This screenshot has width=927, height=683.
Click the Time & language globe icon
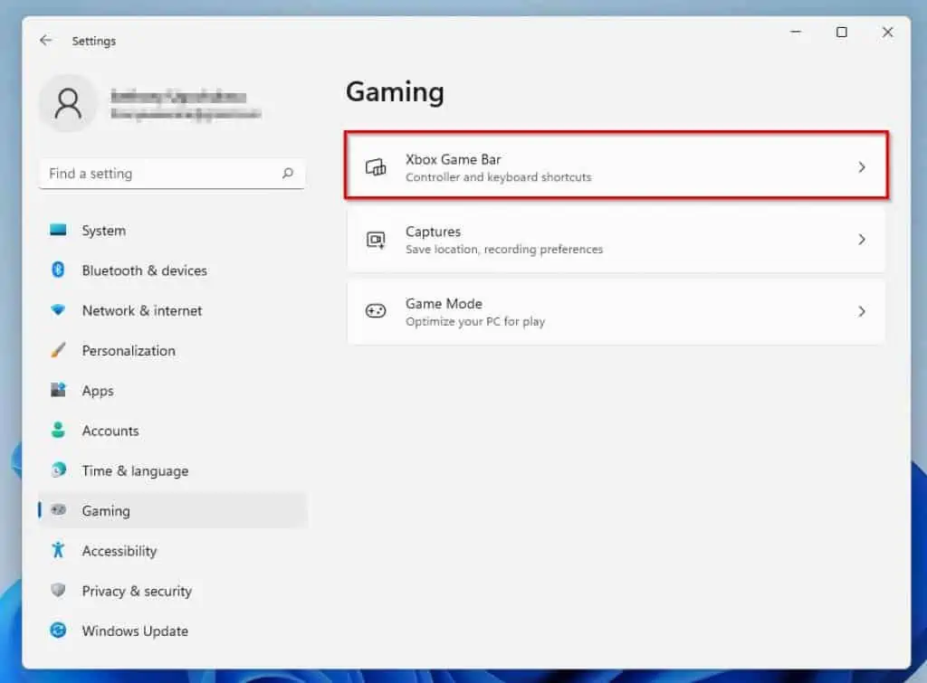click(x=59, y=470)
